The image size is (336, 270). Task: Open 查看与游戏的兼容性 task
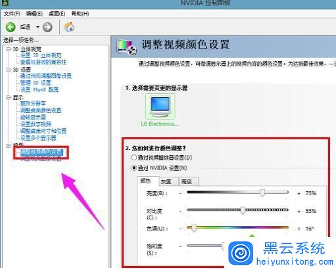click(x=43, y=62)
